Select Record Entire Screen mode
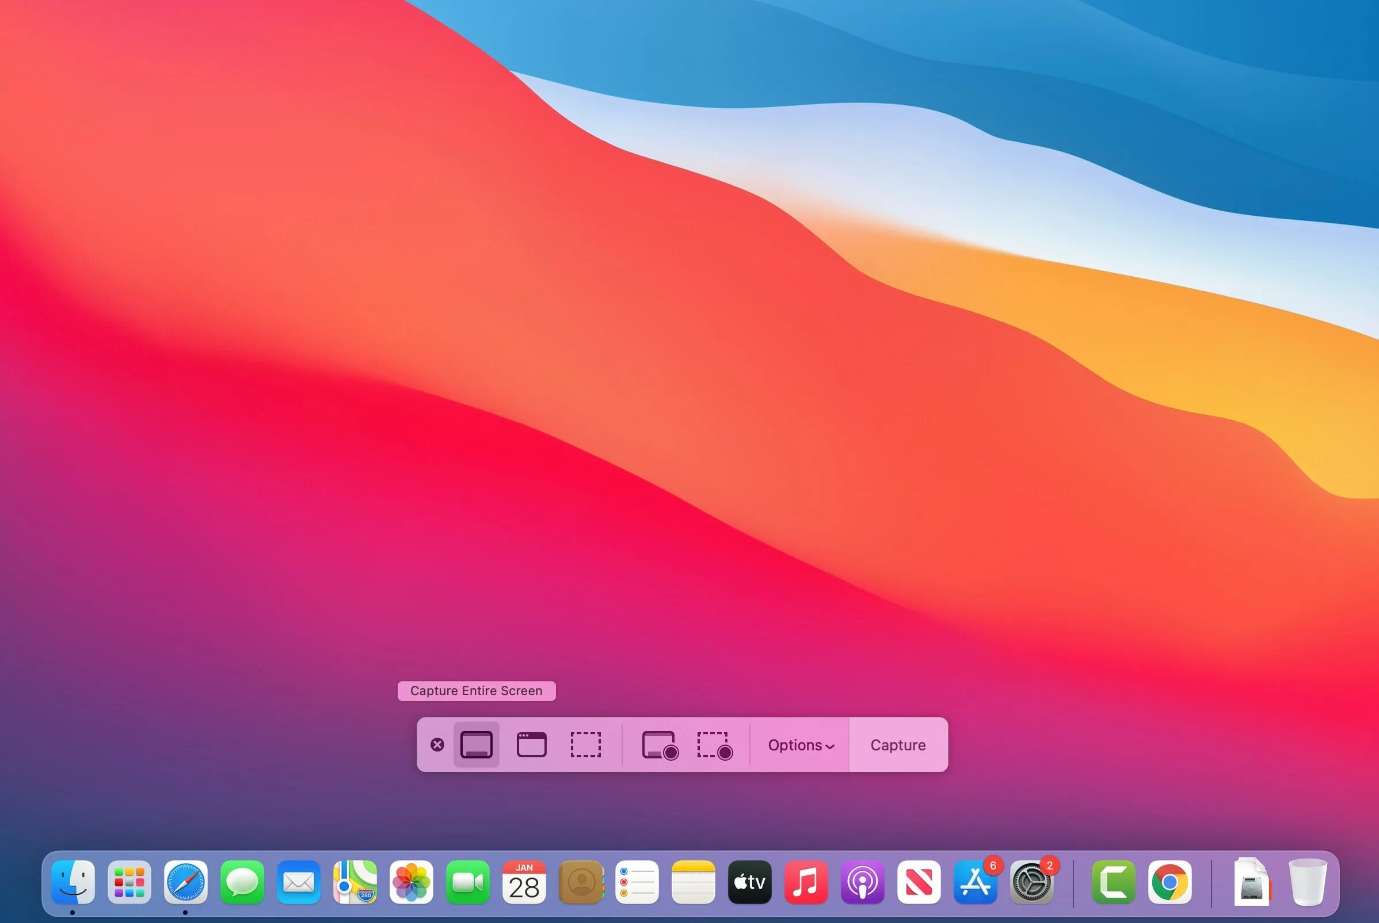This screenshot has height=923, width=1379. pyautogui.click(x=659, y=745)
